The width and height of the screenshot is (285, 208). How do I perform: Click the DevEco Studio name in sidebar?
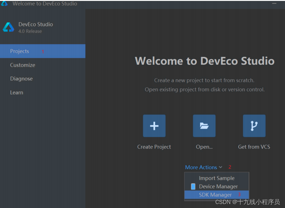(x=36, y=24)
